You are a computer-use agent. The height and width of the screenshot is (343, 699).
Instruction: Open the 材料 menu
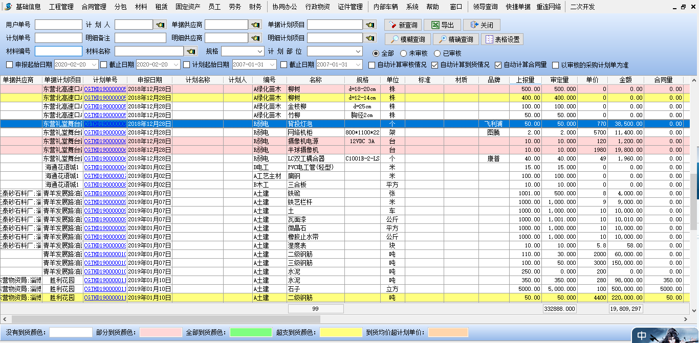[141, 7]
